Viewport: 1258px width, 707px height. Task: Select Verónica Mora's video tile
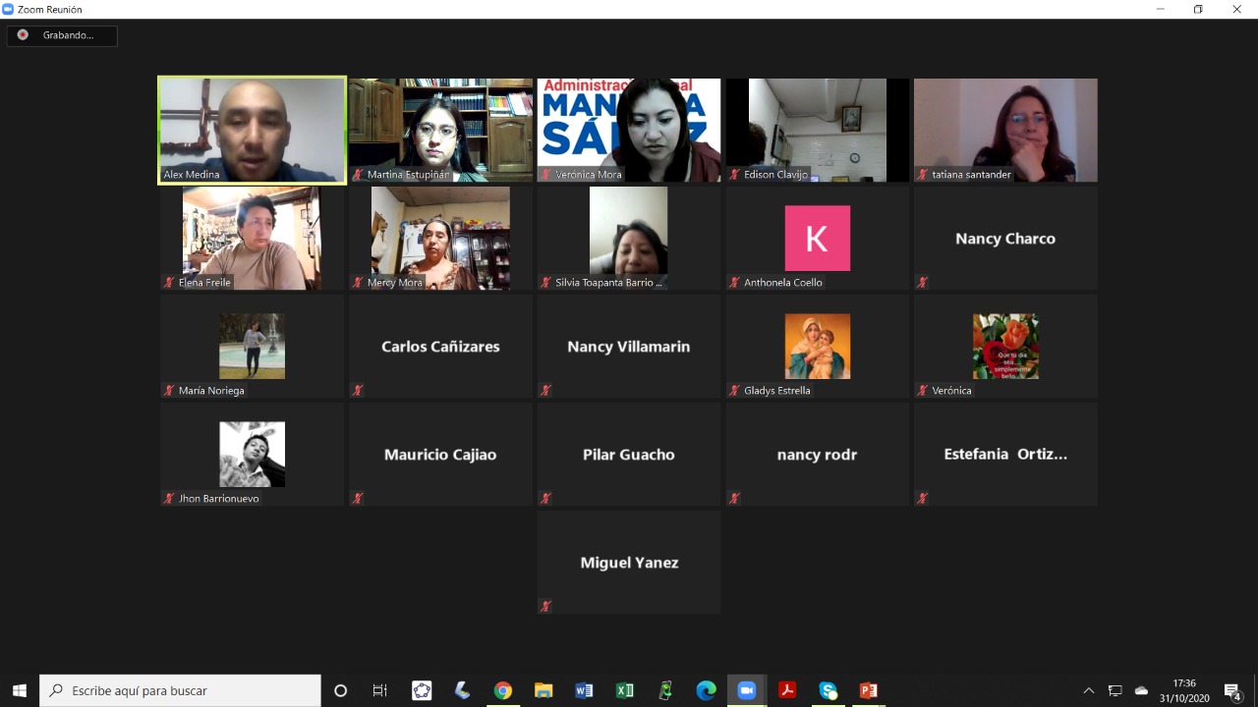click(629, 130)
